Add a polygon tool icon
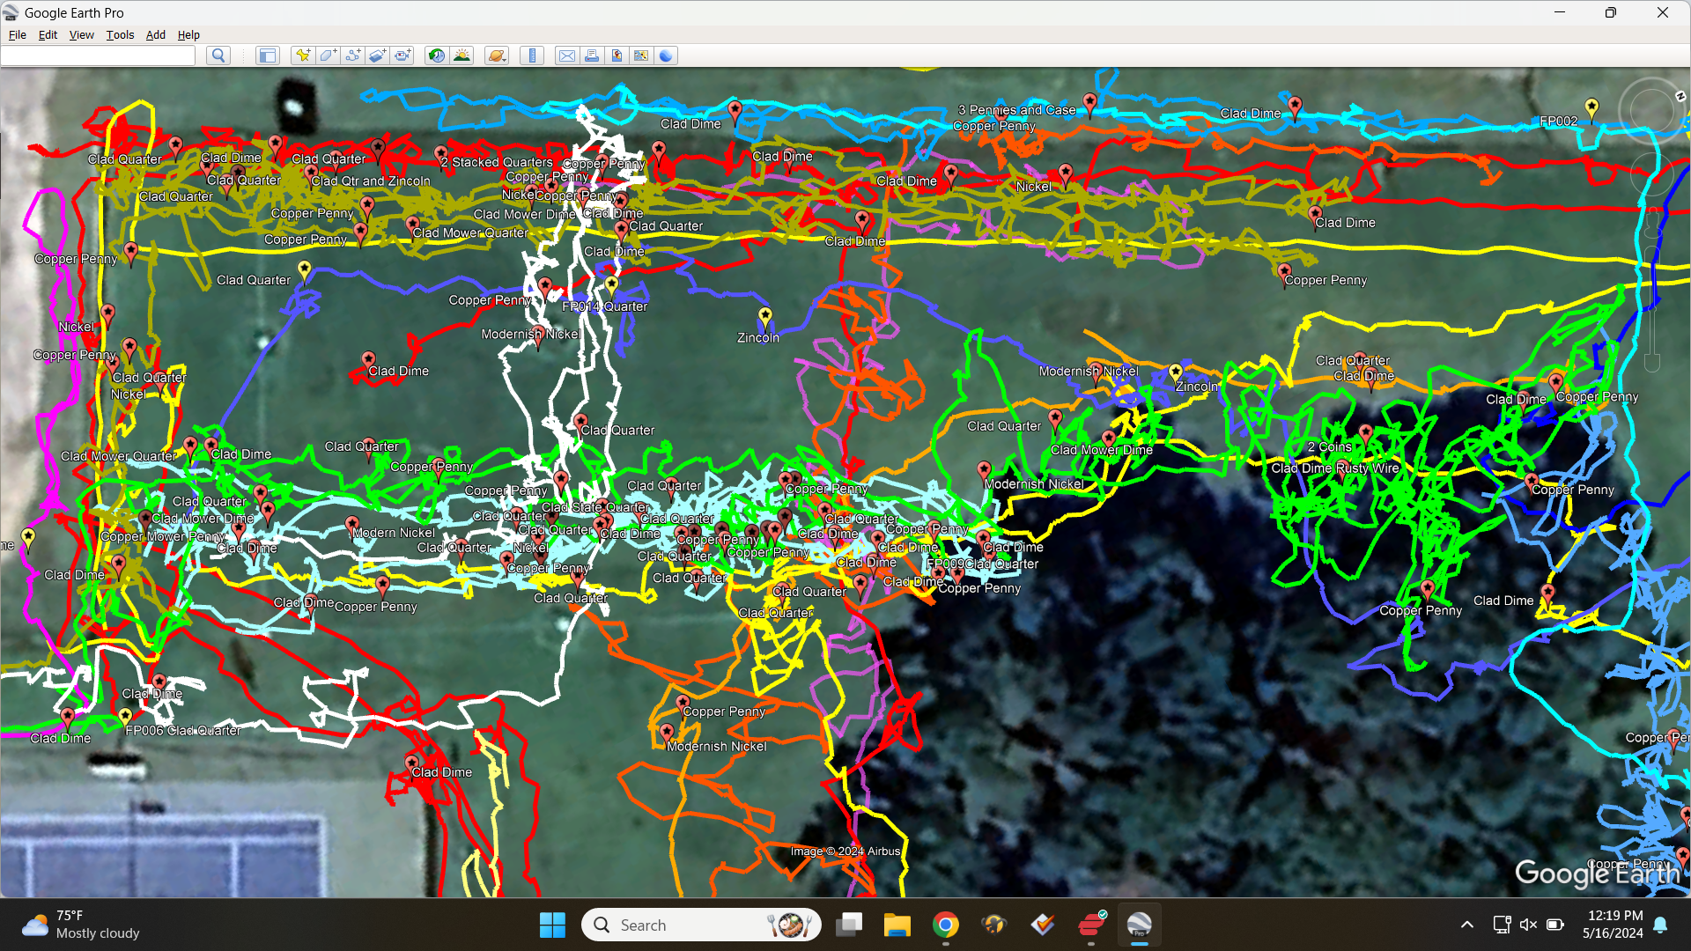This screenshot has height=951, width=1691. [x=328, y=55]
